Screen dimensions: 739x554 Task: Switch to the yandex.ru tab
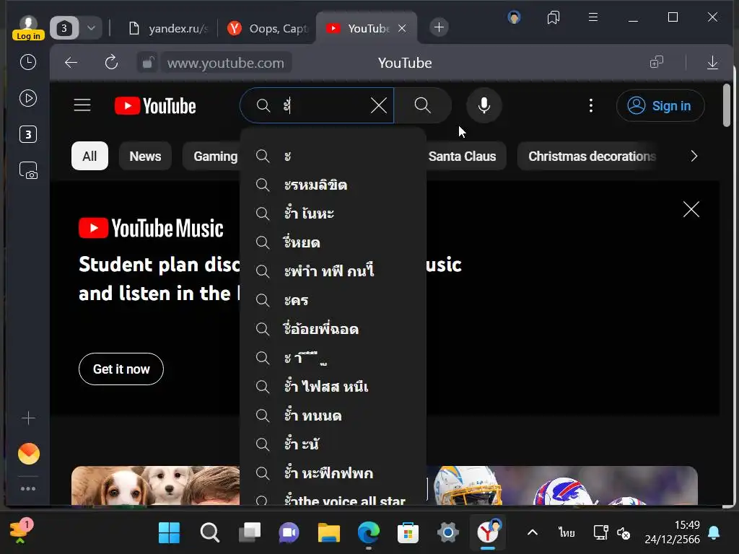click(x=169, y=29)
